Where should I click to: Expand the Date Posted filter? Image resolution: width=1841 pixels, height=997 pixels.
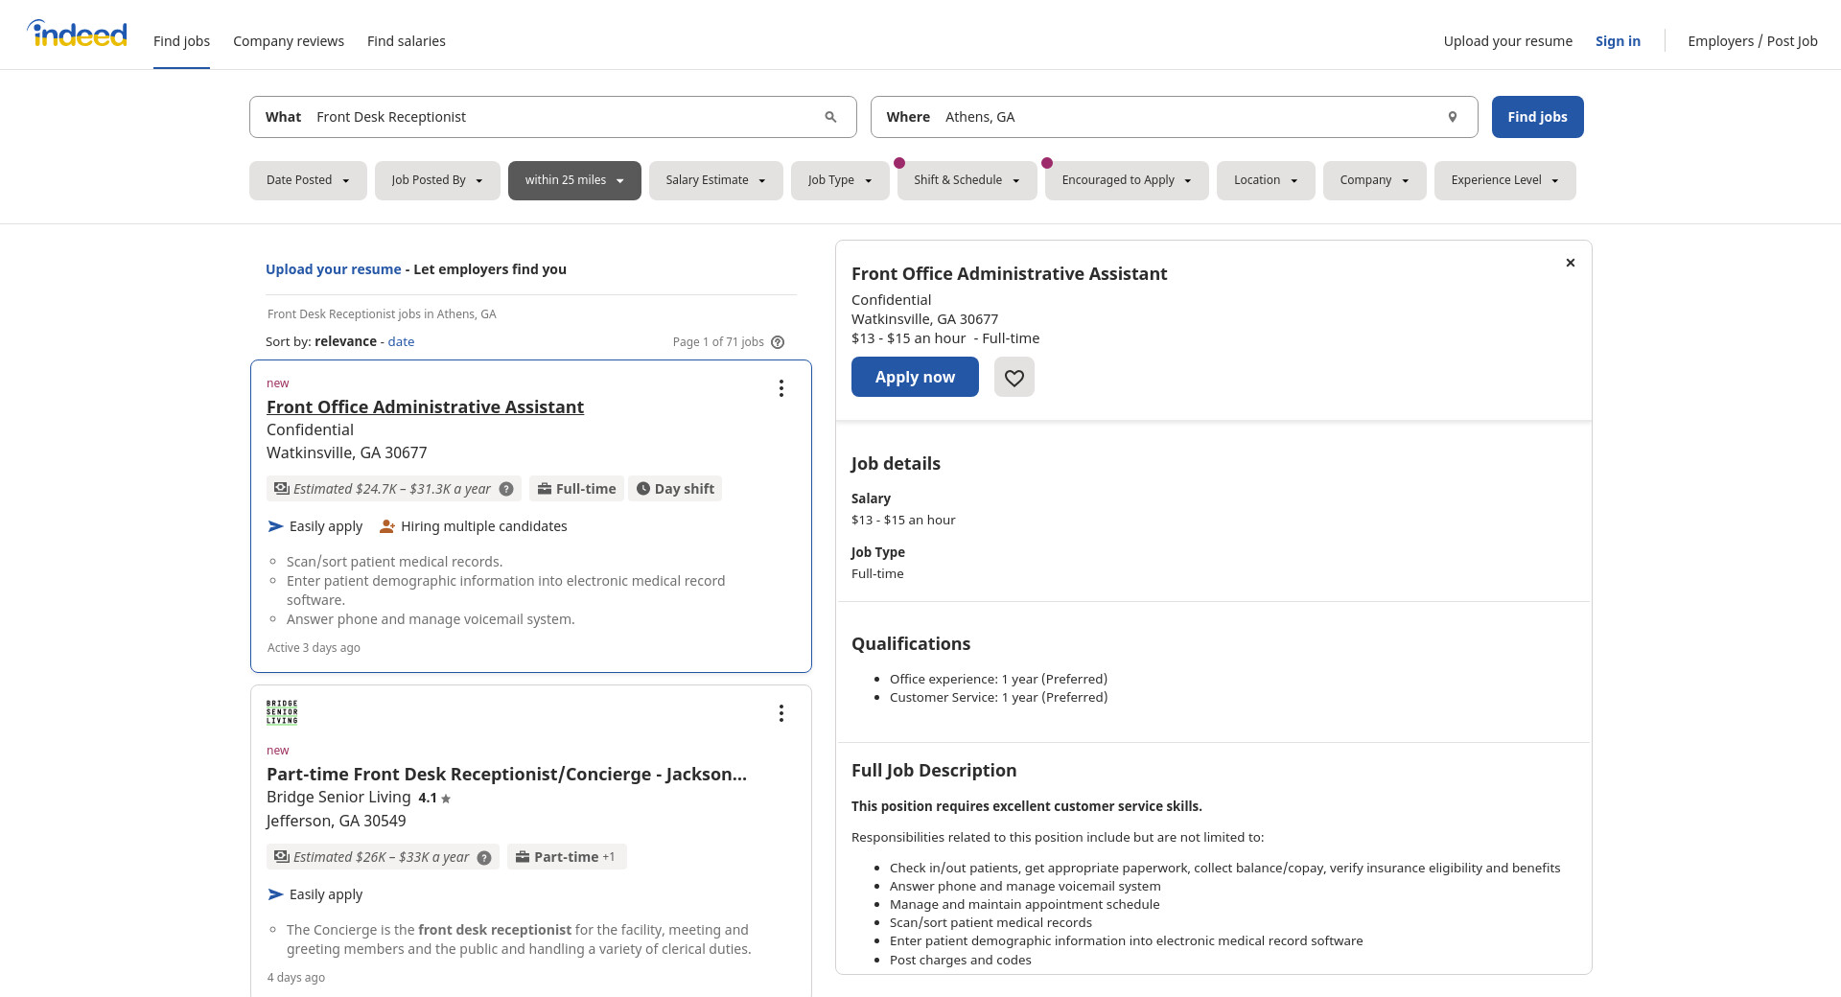[308, 180]
